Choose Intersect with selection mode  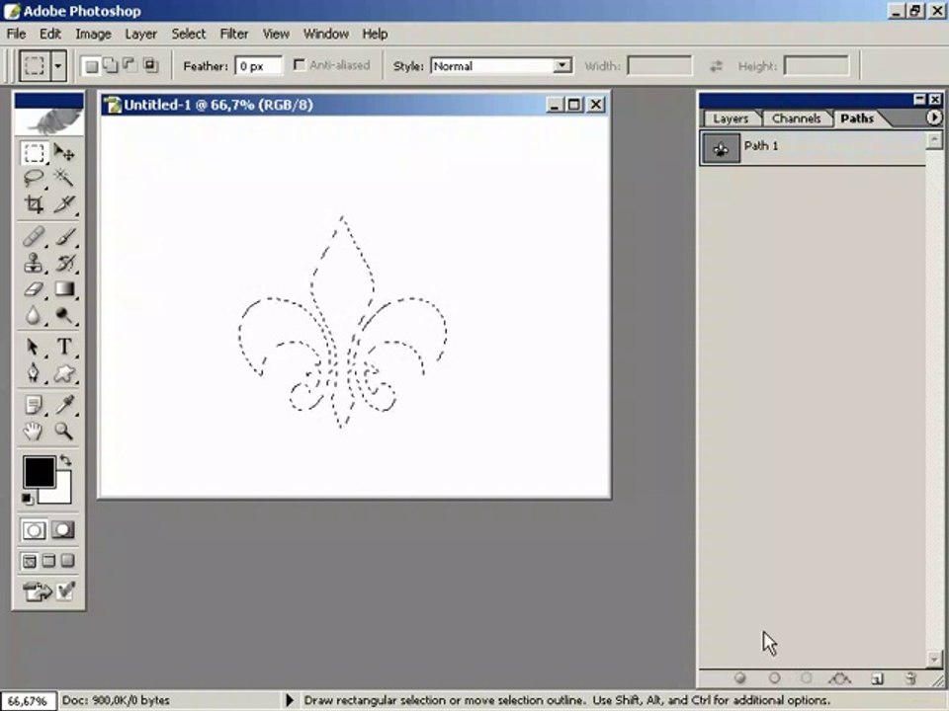point(150,65)
